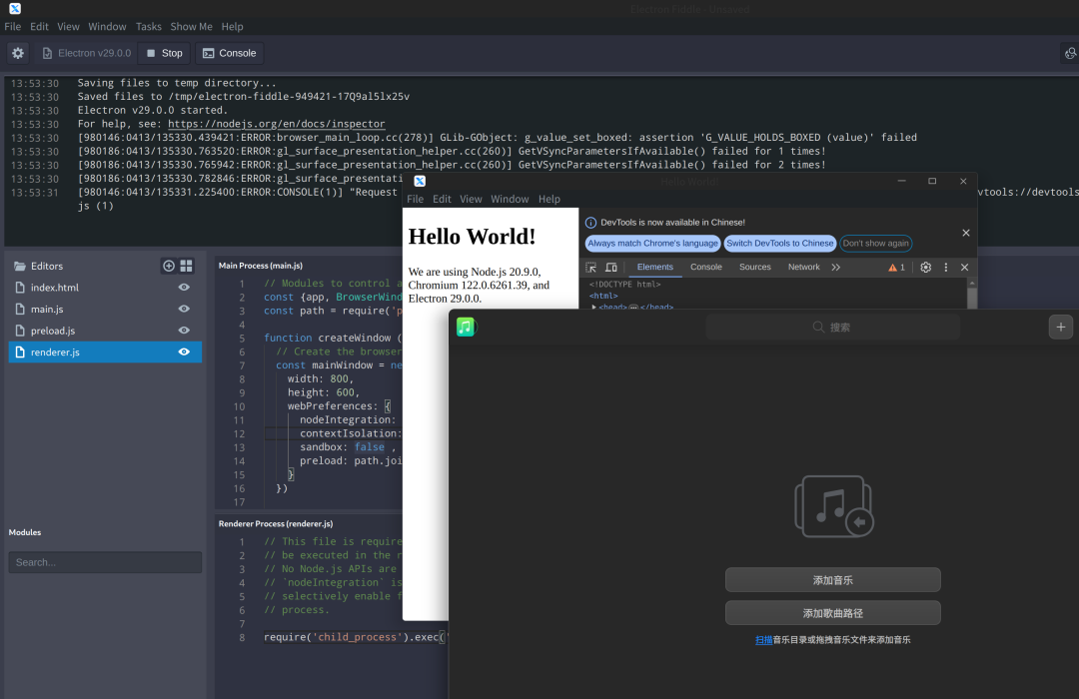Click the Electron Fiddle app logo
The image size is (1079, 699).
pos(14,8)
